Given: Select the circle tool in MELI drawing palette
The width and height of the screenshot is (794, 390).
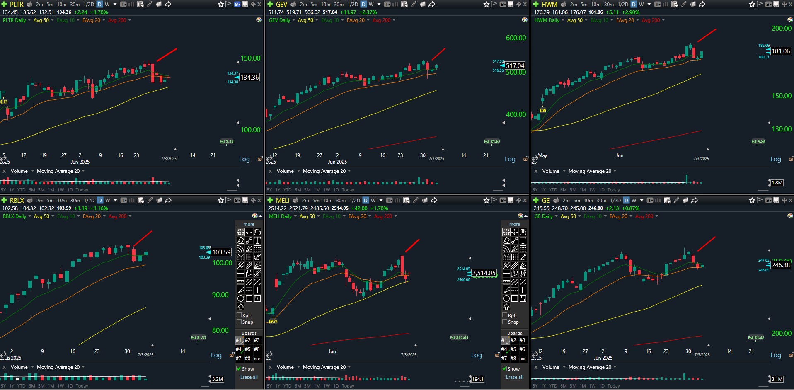Looking at the screenshot, I should pos(506,298).
